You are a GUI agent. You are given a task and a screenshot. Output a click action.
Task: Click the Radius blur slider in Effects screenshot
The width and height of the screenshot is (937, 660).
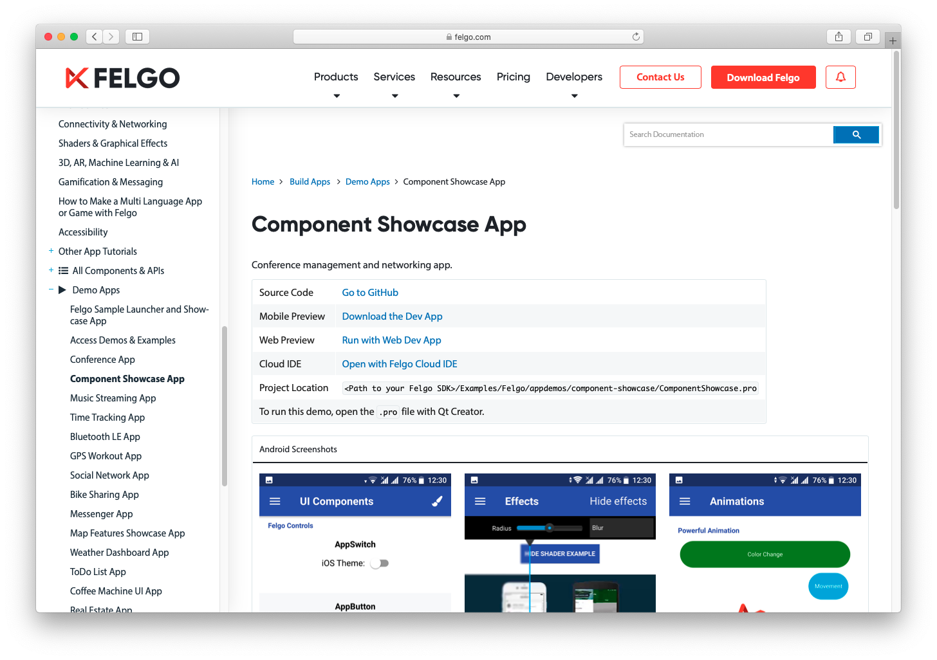point(550,527)
